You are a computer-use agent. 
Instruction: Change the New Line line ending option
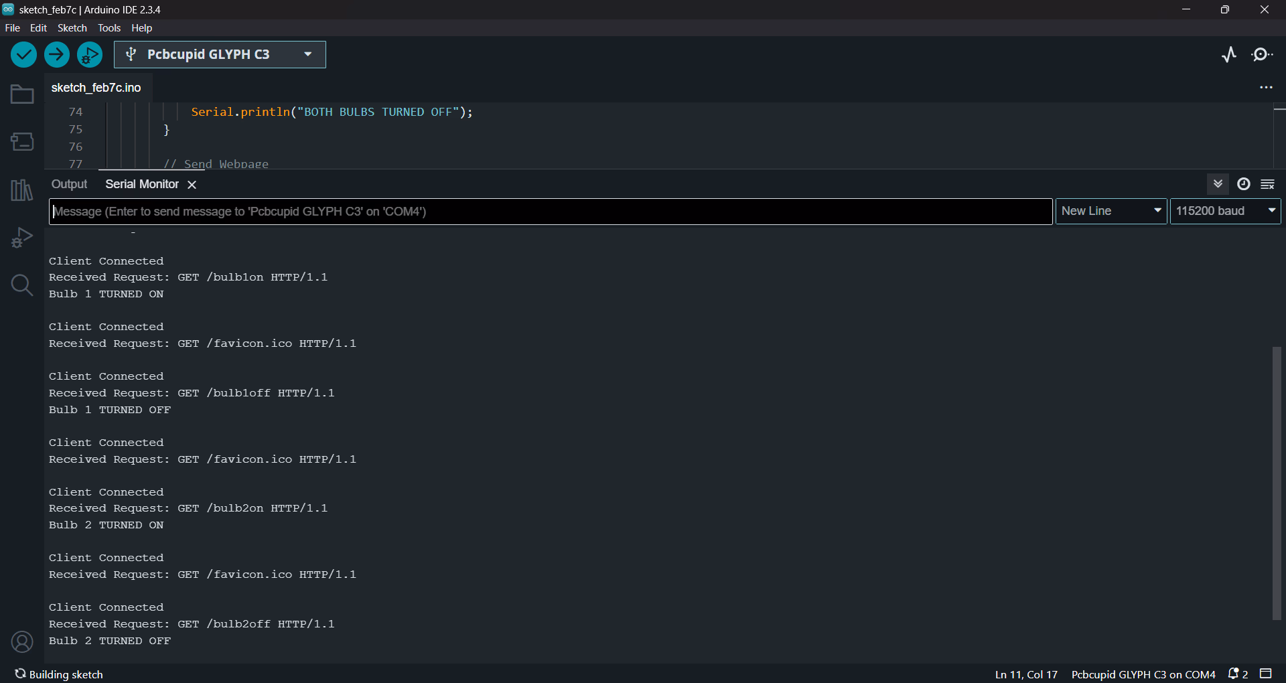[x=1110, y=211]
